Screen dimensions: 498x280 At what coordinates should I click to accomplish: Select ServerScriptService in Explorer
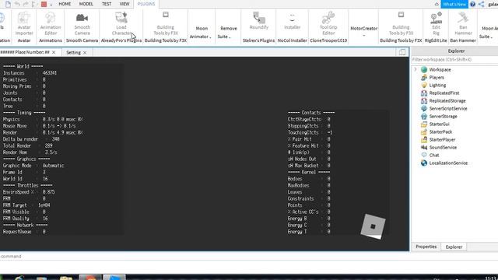[448, 109]
